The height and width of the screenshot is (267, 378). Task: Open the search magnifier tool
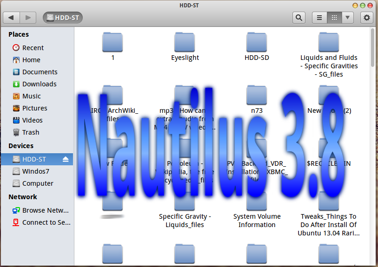coord(299,18)
